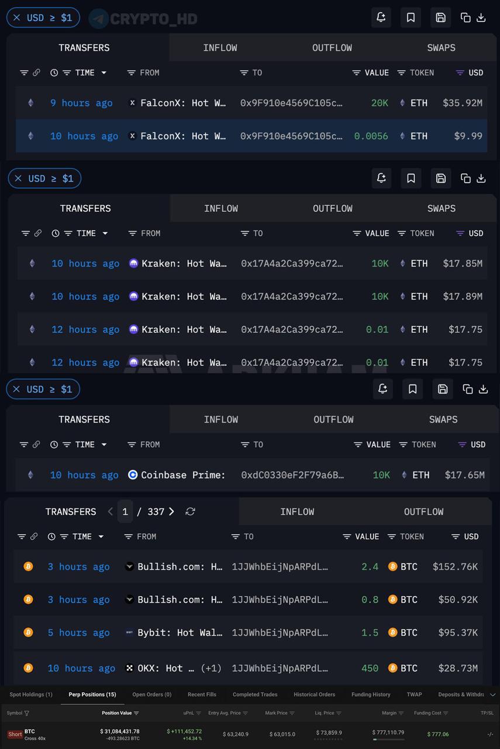Open the Perp Positions (15) tab
This screenshot has height=749, width=500.
click(92, 695)
